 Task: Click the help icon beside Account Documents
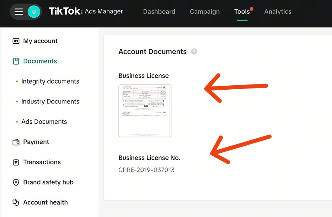194,51
